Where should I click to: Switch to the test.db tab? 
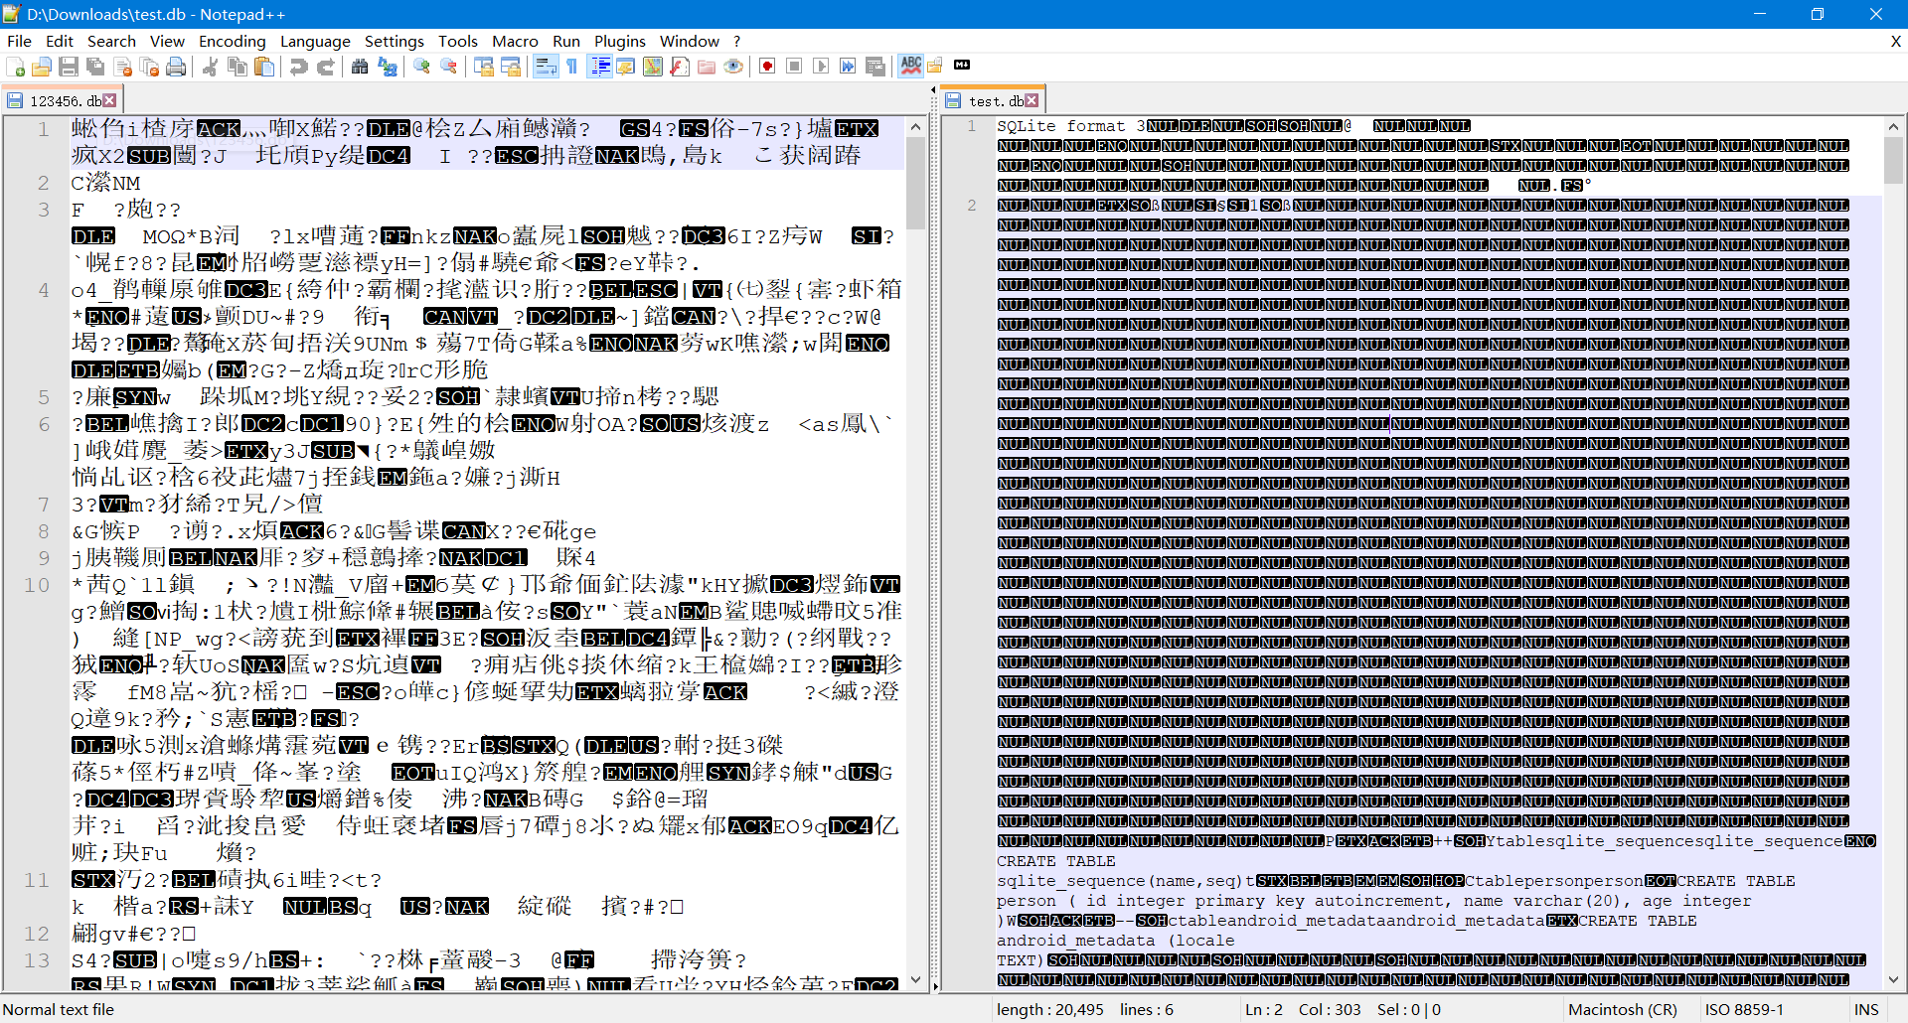coord(992,100)
